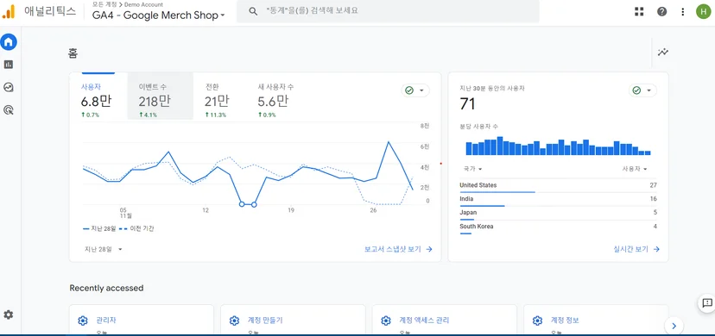Select the Japan row
715x336 pixels.
[558, 214]
